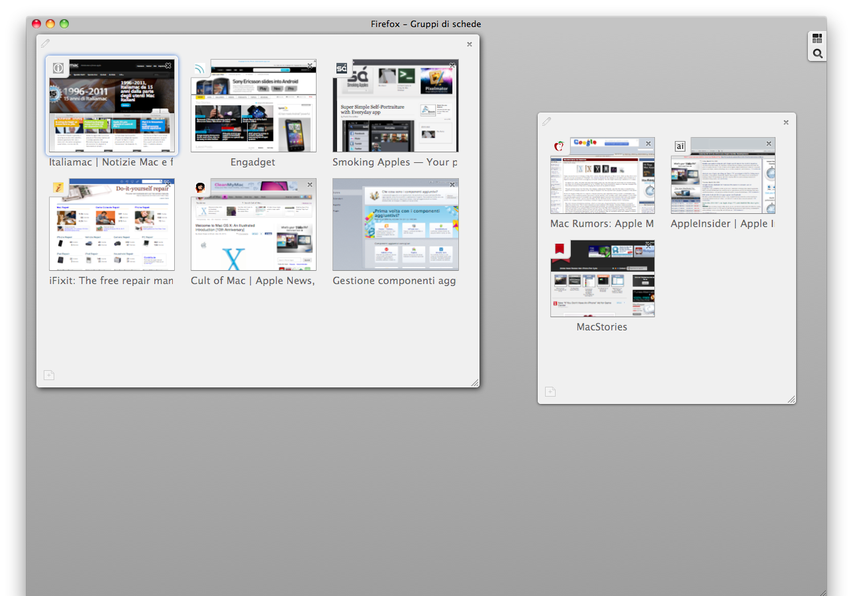
Task: Open the MacStories tab thumbnail
Action: click(x=603, y=279)
